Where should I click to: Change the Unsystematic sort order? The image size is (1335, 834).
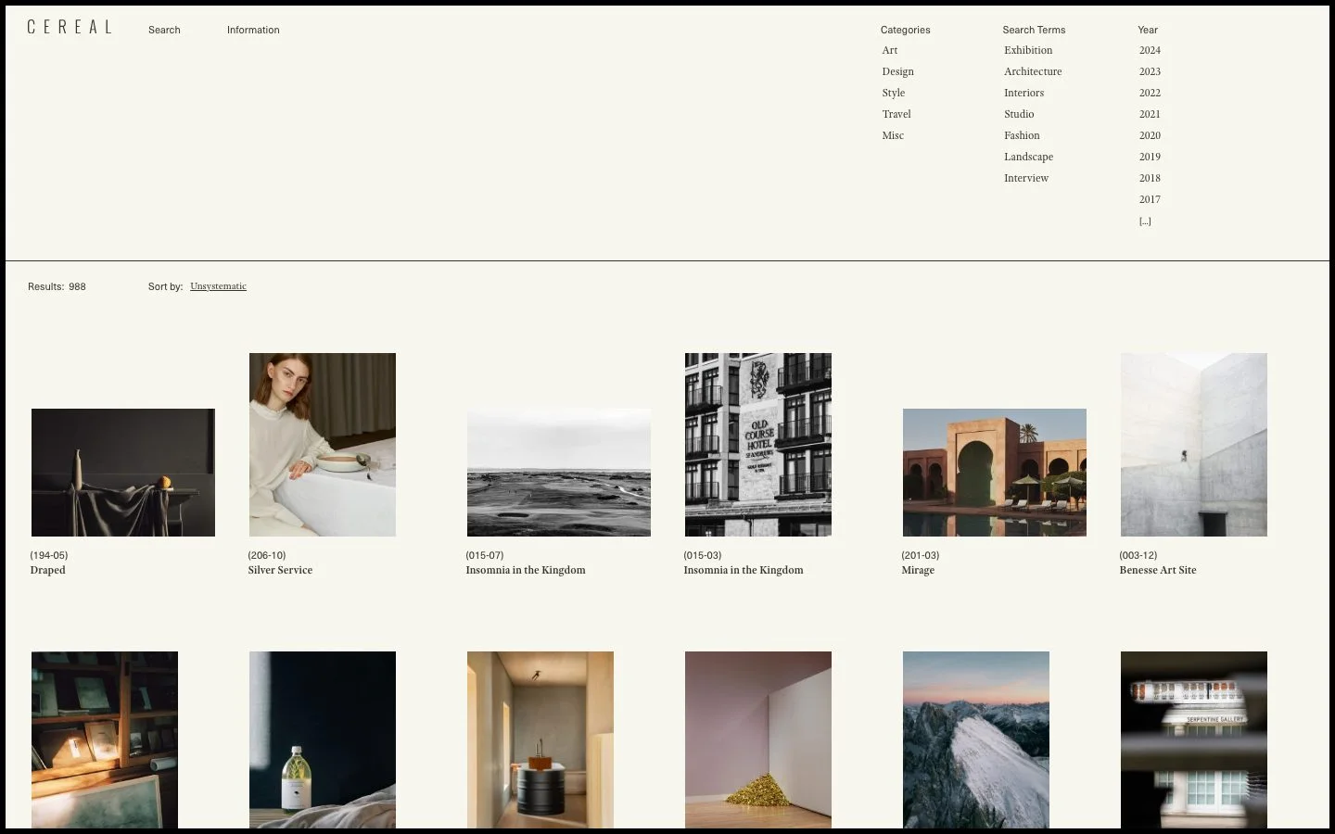[218, 286]
